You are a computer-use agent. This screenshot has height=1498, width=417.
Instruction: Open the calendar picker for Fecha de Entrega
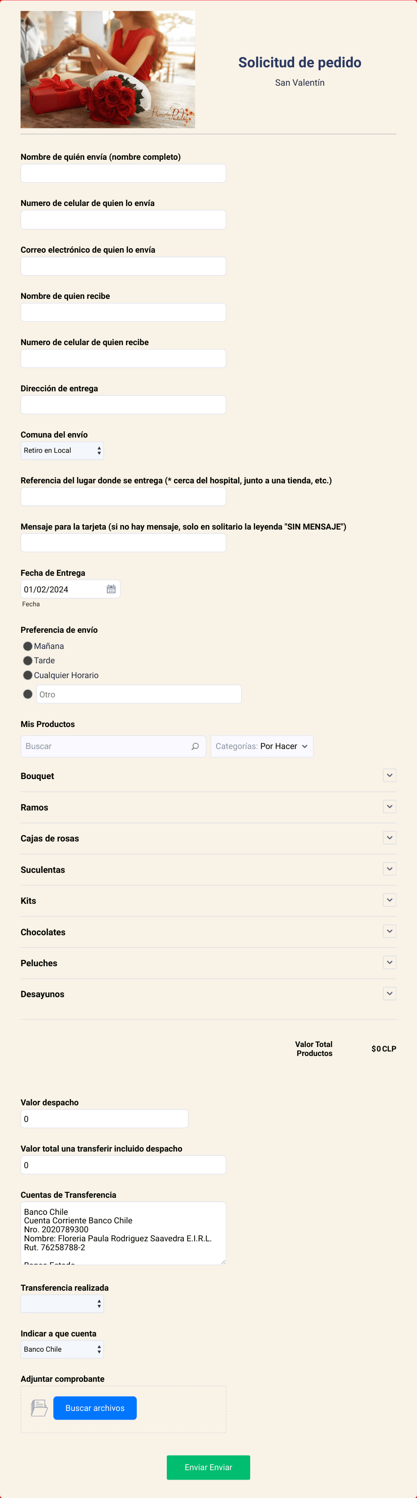111,589
